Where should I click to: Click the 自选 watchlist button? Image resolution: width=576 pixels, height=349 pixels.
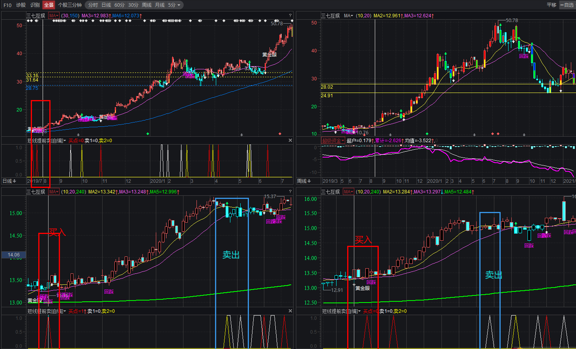tap(567, 5)
